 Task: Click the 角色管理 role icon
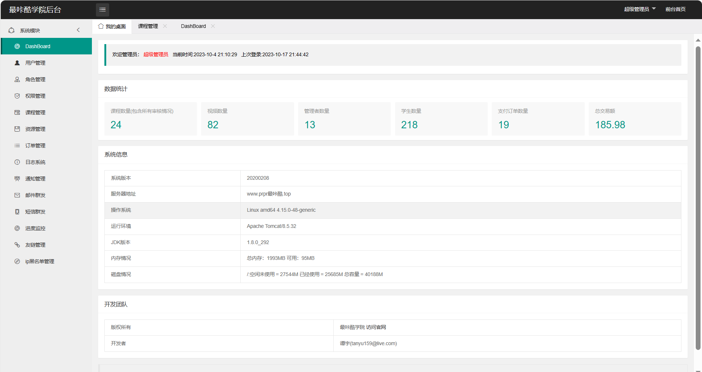(17, 79)
